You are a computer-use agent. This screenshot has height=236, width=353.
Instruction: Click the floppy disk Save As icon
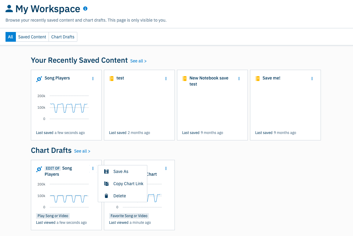(x=106, y=171)
